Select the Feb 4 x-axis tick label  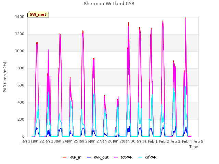[x=187, y=141]
